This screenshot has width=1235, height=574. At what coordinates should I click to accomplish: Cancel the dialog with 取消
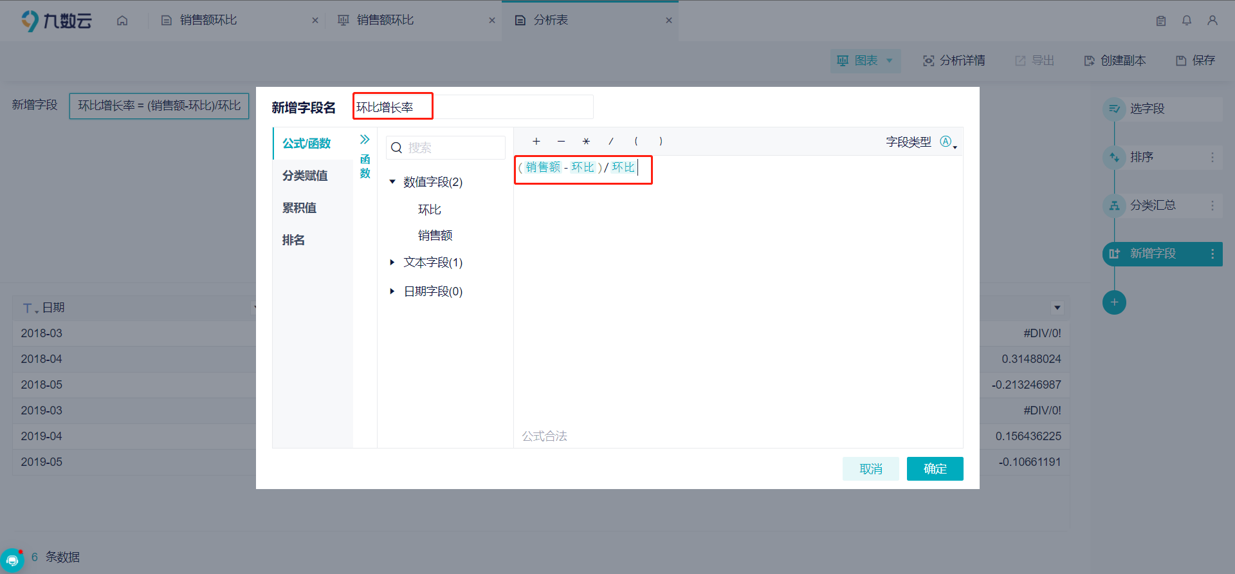coord(870,469)
